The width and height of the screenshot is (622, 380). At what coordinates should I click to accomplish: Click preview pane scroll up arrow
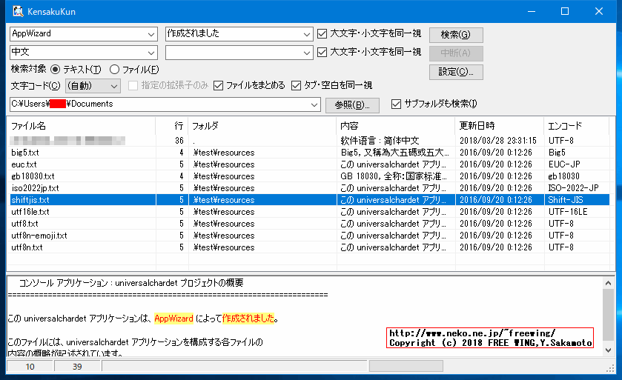608,283
